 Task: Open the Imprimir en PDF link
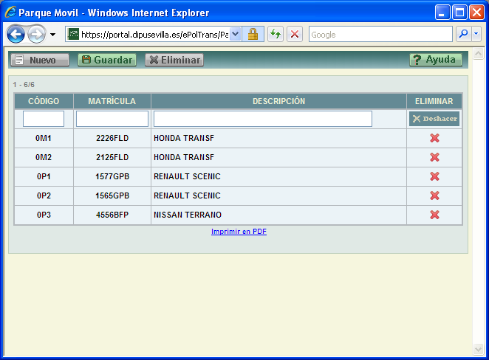coord(239,232)
